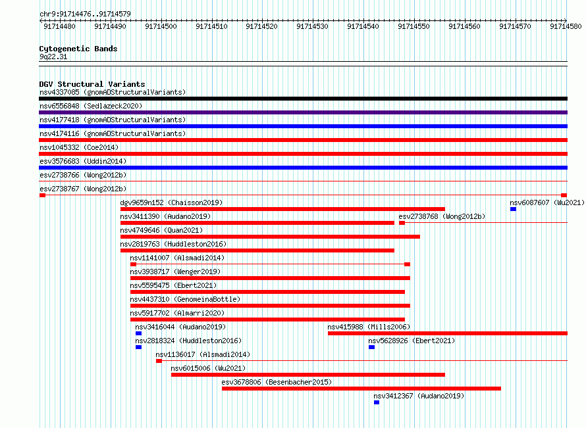Open nsv1136017 (Alsmadi2014) label

tap(203, 354)
